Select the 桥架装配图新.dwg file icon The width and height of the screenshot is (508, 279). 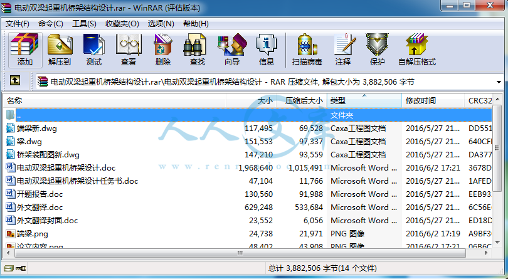point(11,155)
